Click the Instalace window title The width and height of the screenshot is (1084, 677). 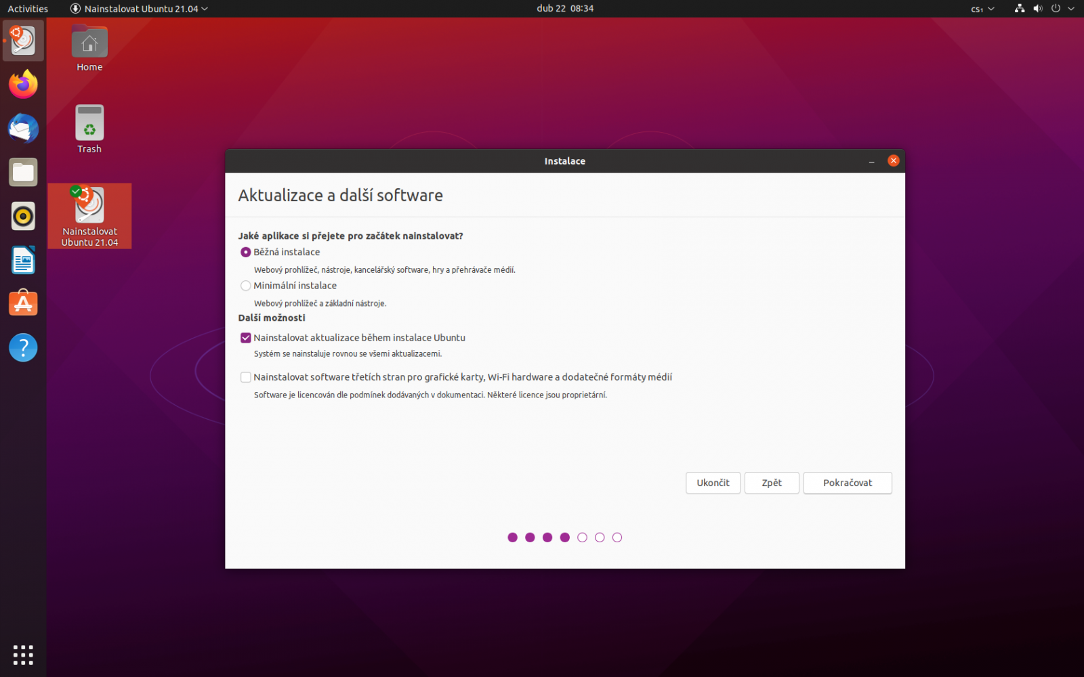(564, 161)
